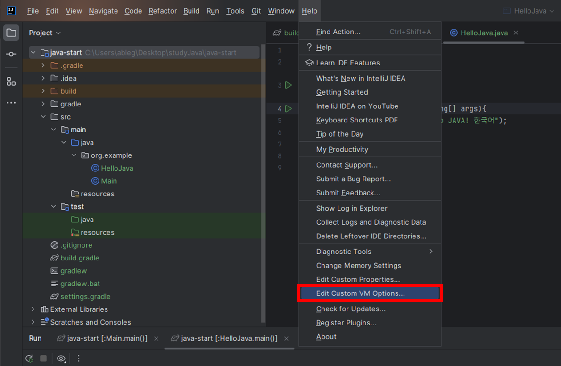Select Main class in project tree
This screenshot has width=561, height=366.
coord(104,181)
